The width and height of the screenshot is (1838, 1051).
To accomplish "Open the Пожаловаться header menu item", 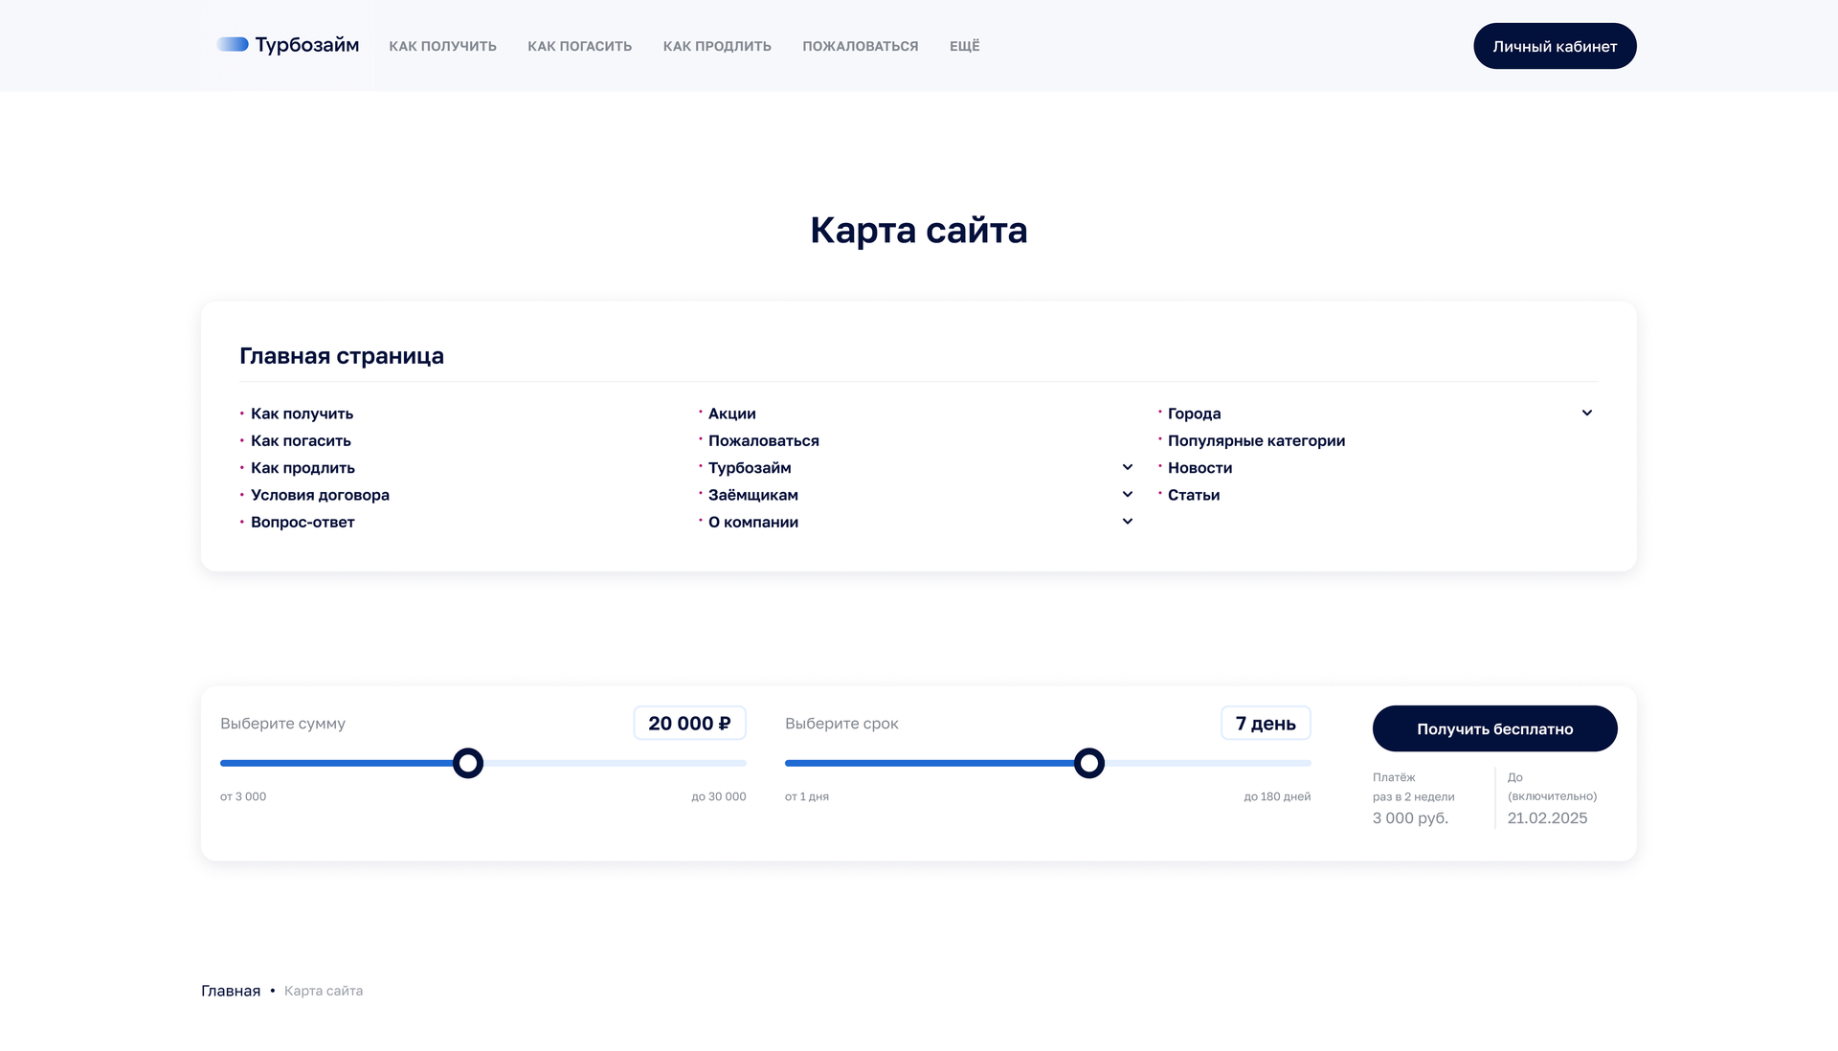I will [860, 46].
